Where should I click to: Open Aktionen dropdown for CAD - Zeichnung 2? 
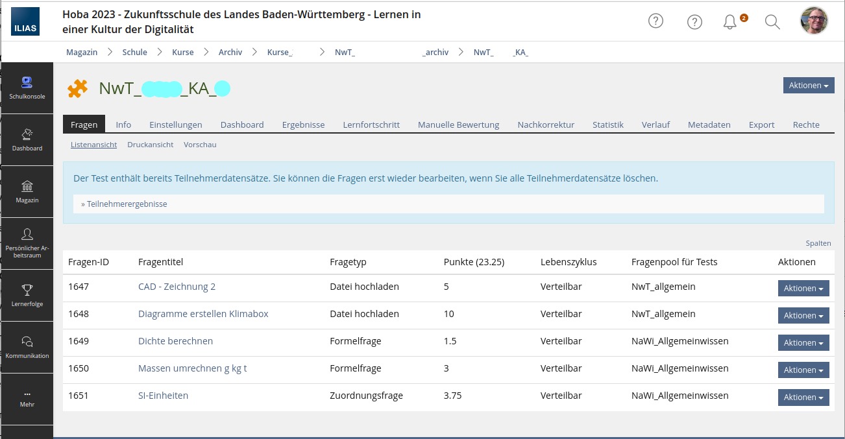pos(803,289)
